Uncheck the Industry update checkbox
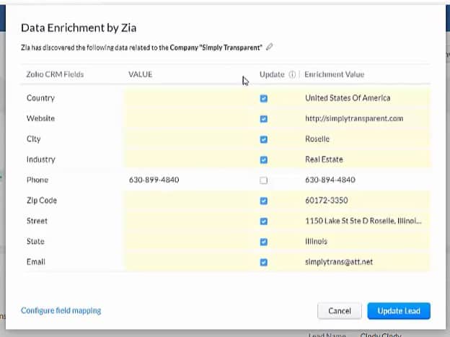450x337 pixels. click(x=264, y=159)
